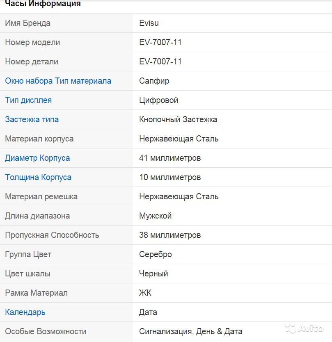Select the 'Серебро' color group value
This screenshot has height=342, width=332.
click(156, 254)
